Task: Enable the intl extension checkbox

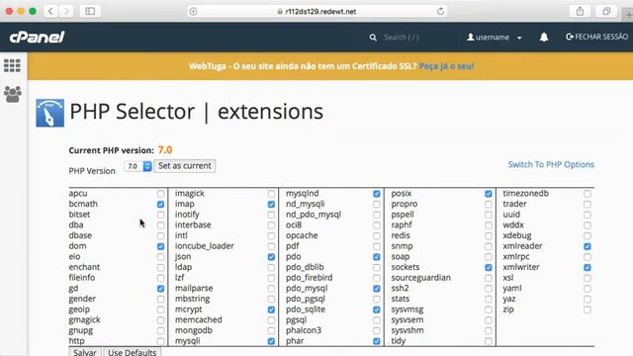Action: [271, 235]
